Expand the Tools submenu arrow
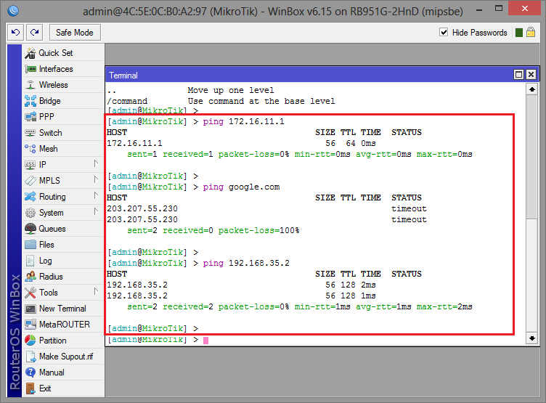Image resolution: width=546 pixels, height=403 pixels. pyautogui.click(x=96, y=291)
